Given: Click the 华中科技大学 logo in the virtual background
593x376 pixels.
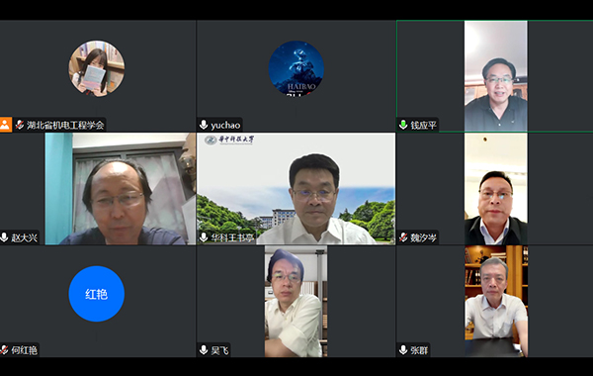Looking at the screenshot, I should (229, 140).
